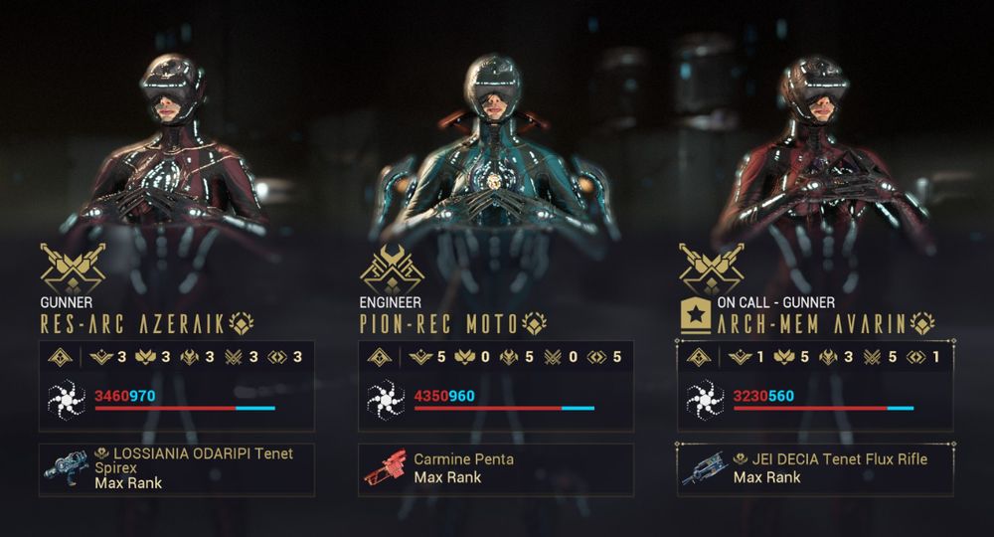Image resolution: width=994 pixels, height=537 pixels.
Task: Click Azeraik's health and shield bar
Action: [185, 409]
